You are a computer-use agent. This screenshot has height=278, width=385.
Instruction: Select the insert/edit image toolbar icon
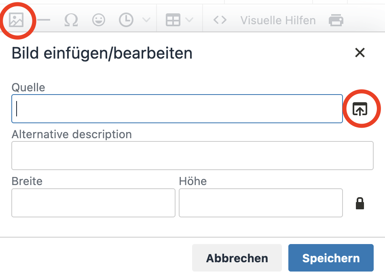point(15,19)
